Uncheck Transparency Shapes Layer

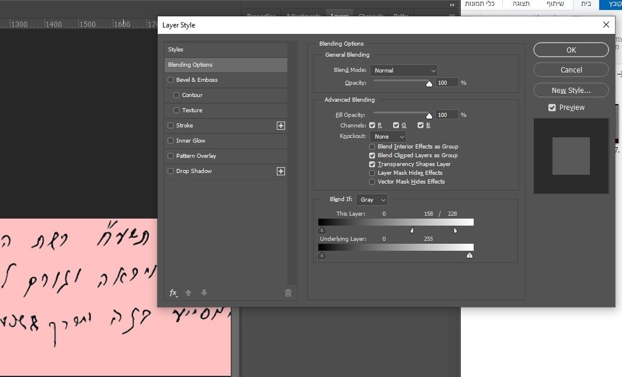click(x=372, y=164)
